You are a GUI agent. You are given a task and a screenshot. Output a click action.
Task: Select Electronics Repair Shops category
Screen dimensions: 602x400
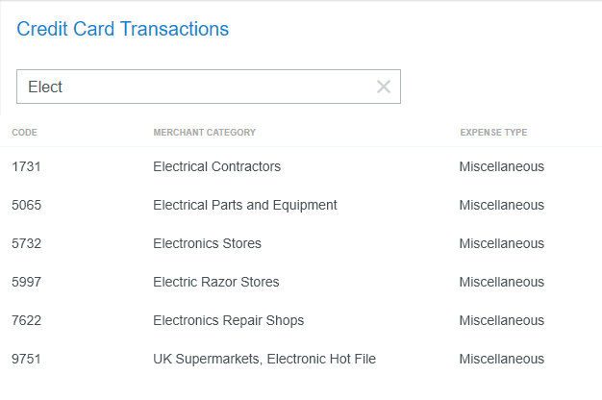click(228, 320)
